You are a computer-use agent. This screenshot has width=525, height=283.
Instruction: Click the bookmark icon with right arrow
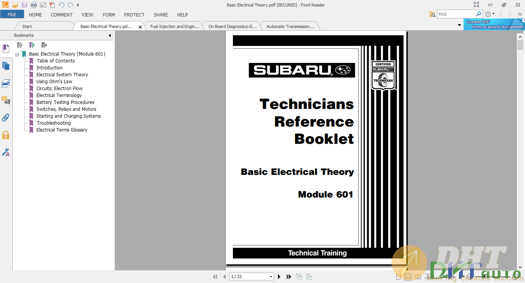pos(44,45)
